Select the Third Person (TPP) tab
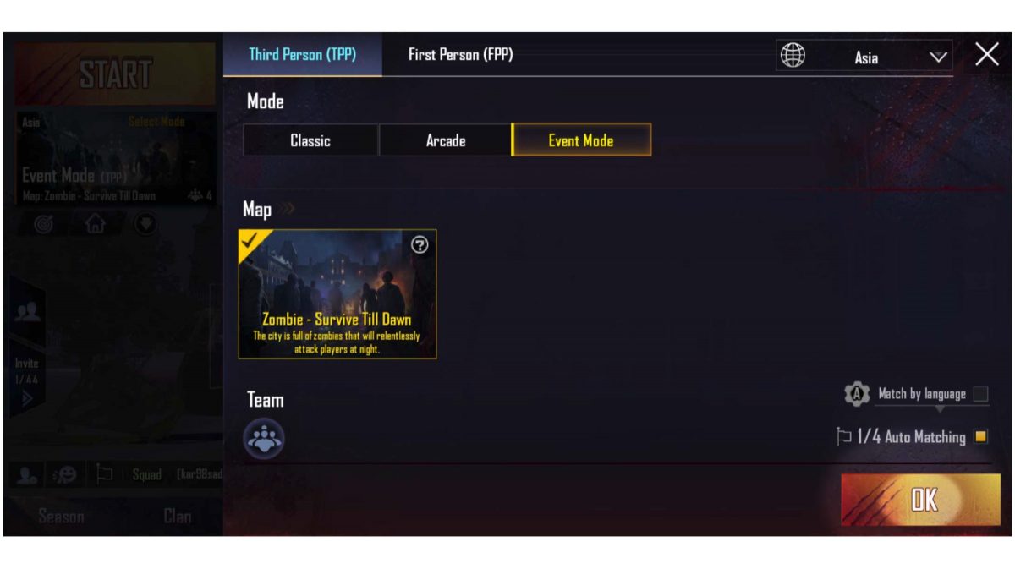This screenshot has width=1015, height=569. point(303,55)
